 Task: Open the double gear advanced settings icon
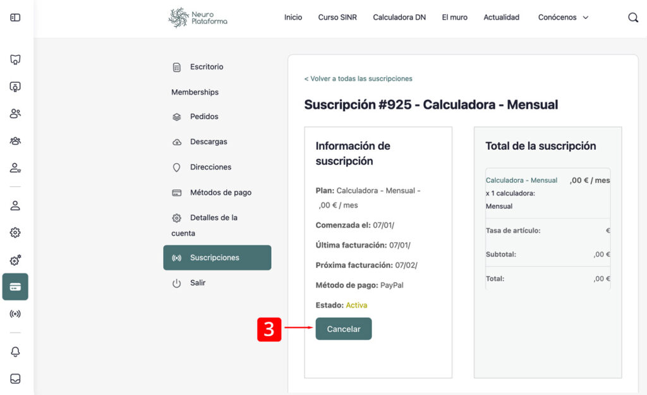pyautogui.click(x=15, y=260)
